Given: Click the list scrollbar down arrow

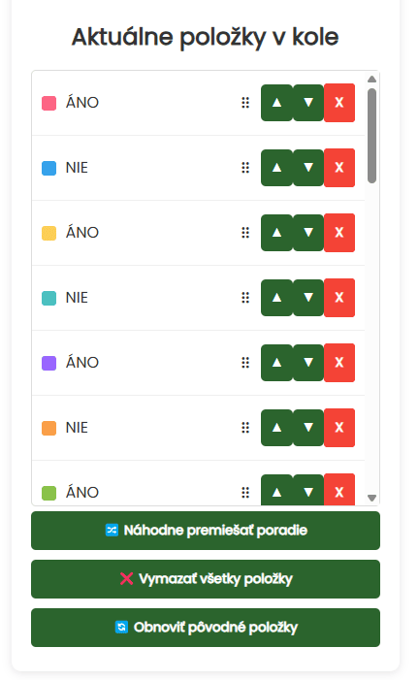Looking at the screenshot, I should pos(371,498).
